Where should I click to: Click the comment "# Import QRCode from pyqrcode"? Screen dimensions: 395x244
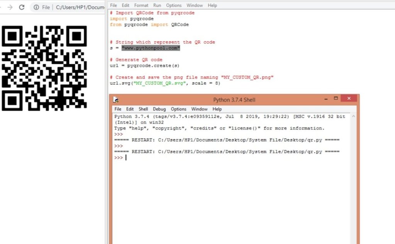tap(152, 13)
